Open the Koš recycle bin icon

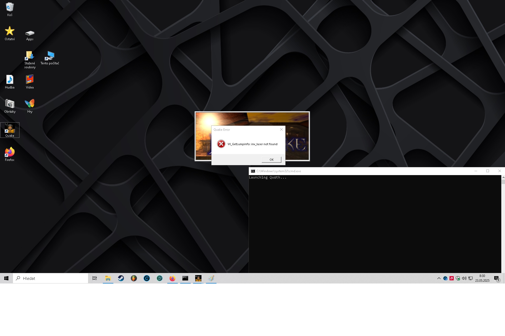coord(10,9)
